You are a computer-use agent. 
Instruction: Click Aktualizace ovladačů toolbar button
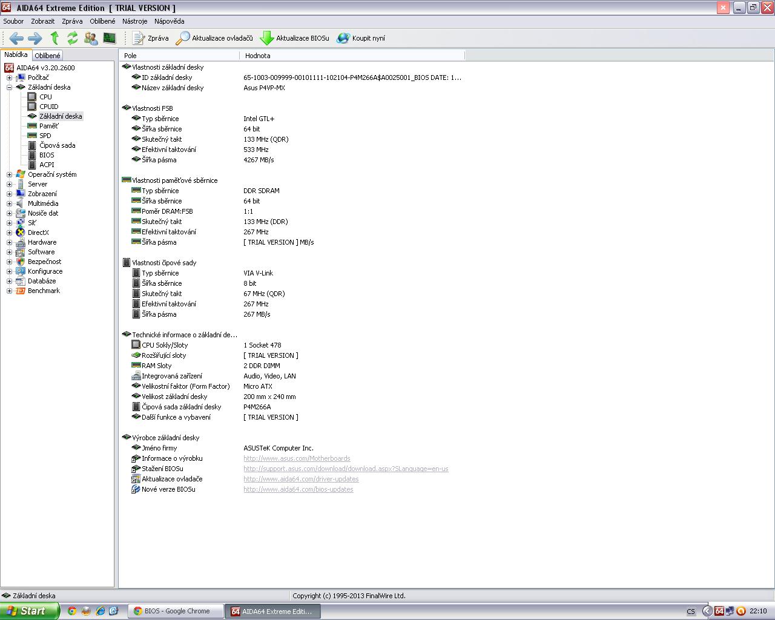(214, 38)
